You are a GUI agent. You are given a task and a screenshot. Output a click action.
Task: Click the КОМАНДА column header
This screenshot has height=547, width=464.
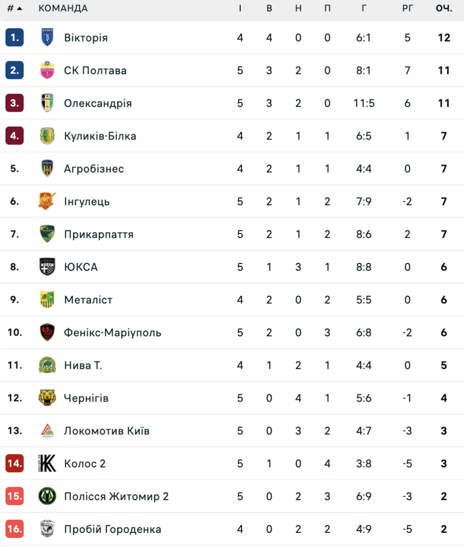(63, 8)
